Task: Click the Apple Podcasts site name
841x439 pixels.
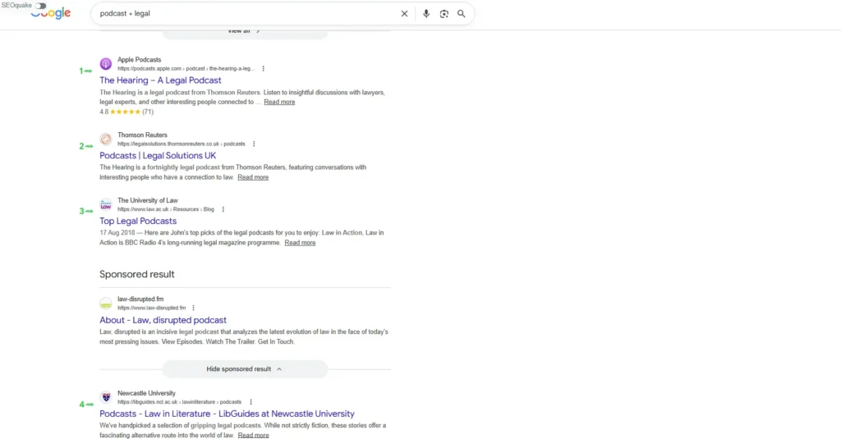Action: click(140, 60)
